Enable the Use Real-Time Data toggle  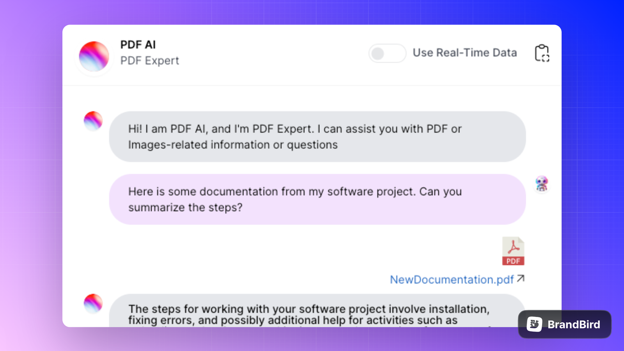click(x=387, y=53)
